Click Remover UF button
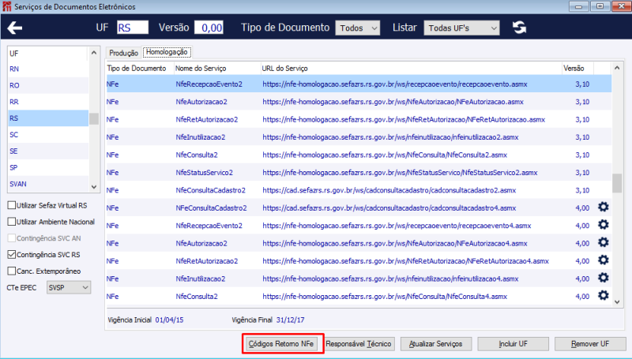The height and width of the screenshot is (359, 632). pos(590,344)
